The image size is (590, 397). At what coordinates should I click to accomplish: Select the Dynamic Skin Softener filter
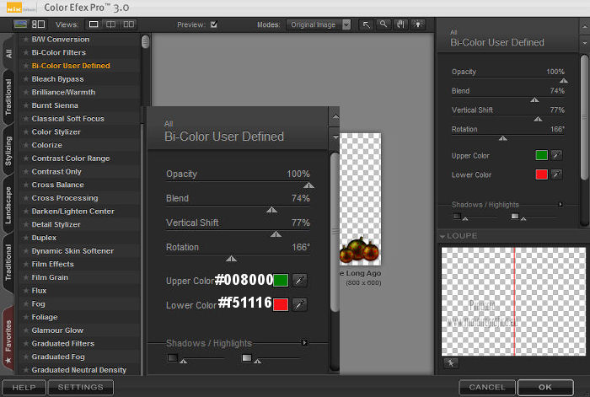click(72, 251)
